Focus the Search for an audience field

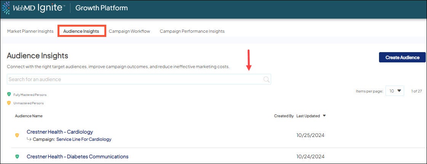pos(133,79)
